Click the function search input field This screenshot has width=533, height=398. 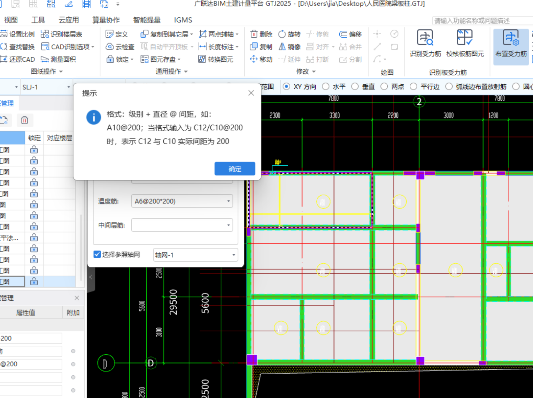coord(482,21)
